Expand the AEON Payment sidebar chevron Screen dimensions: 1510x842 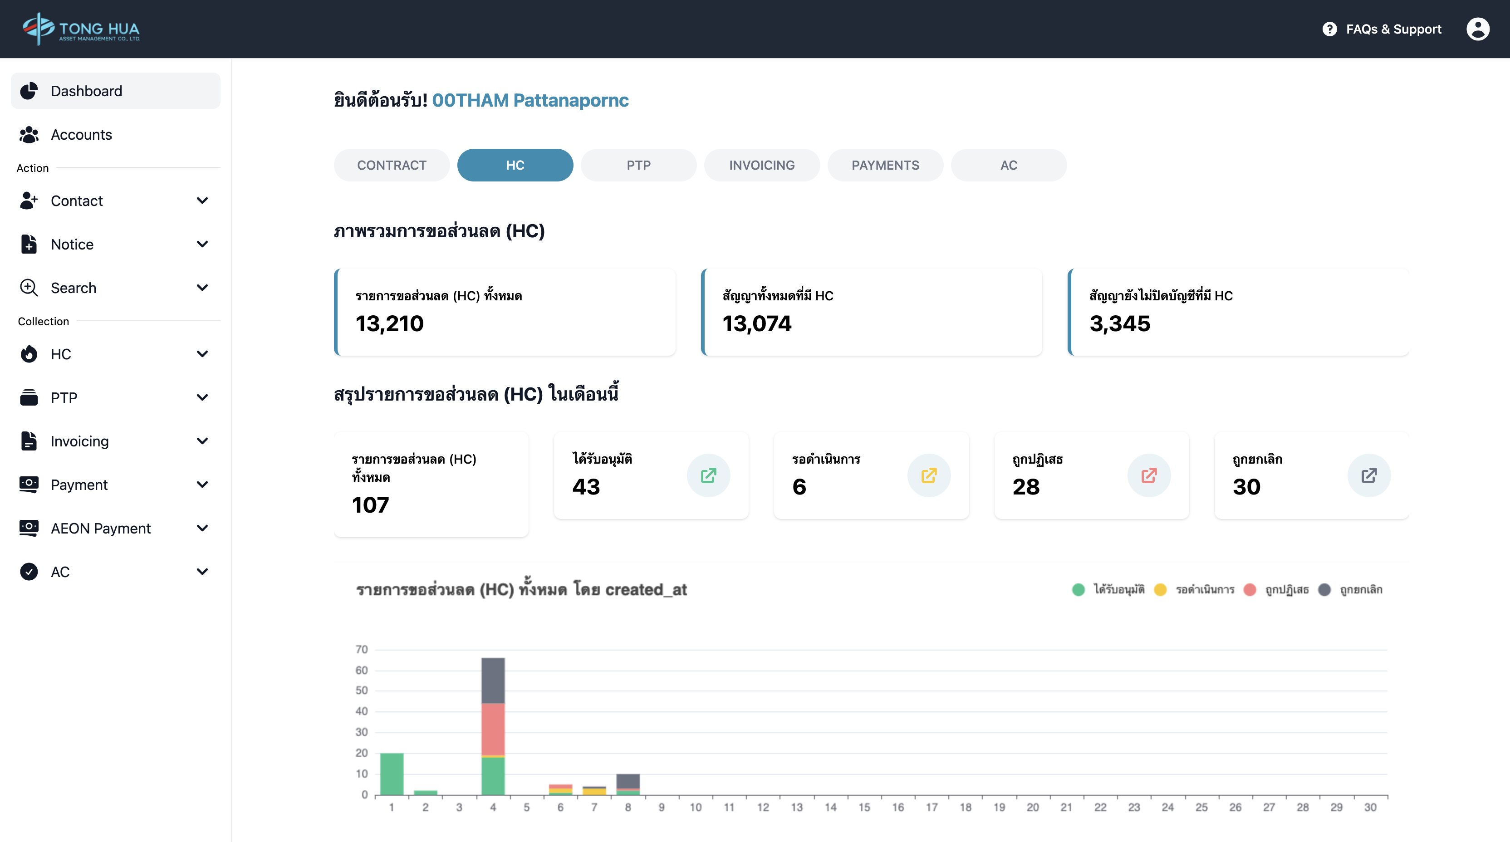point(202,529)
